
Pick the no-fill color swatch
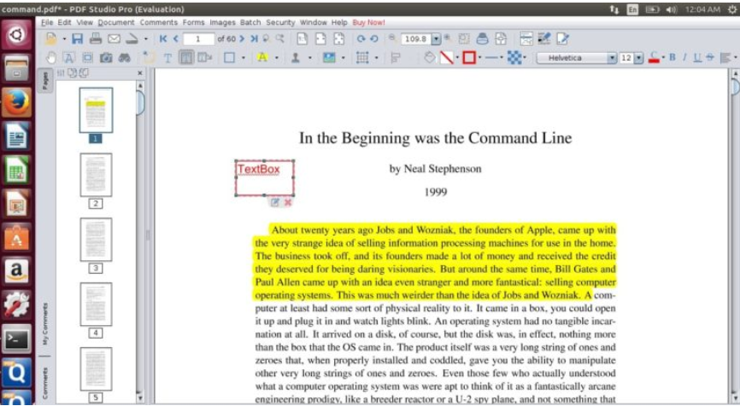[x=446, y=58]
